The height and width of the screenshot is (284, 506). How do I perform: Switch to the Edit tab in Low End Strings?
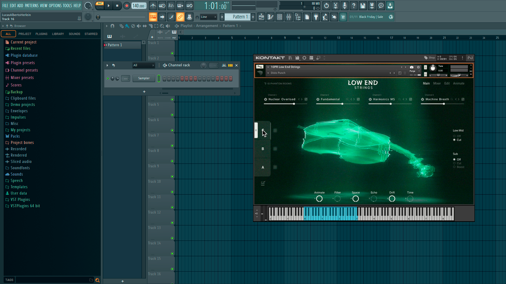coord(447,84)
